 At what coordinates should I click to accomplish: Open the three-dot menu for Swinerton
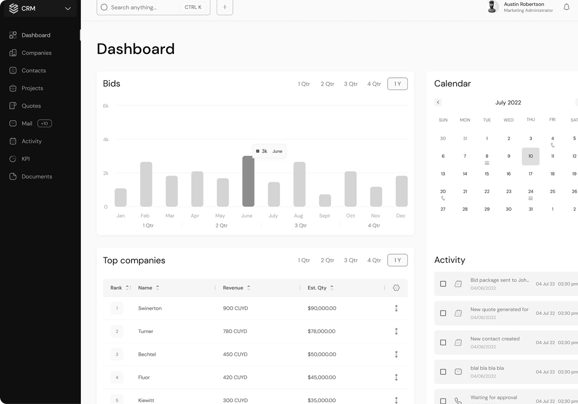pos(396,308)
